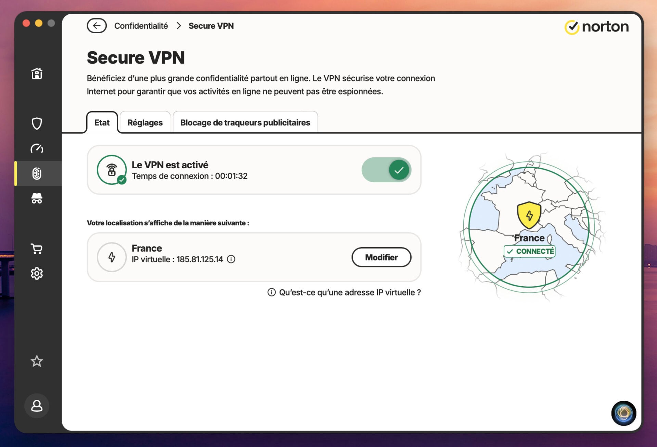Click the breadcrumb chevron separator
The width and height of the screenshot is (657, 447).
tap(179, 26)
